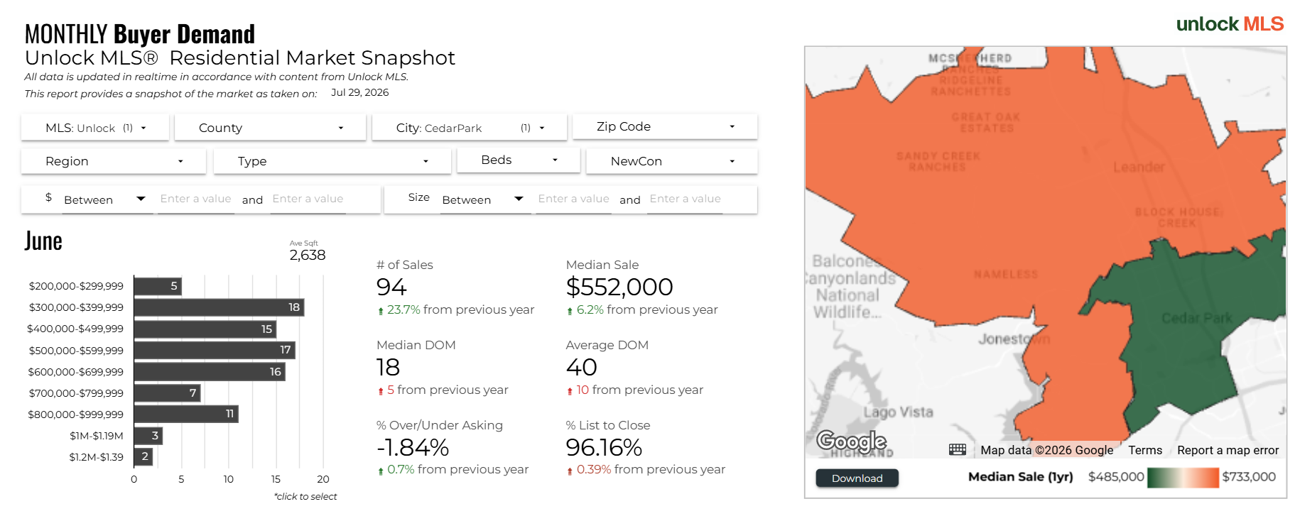Click the second Size value input field
This screenshot has height=516, width=1300.
click(x=685, y=199)
